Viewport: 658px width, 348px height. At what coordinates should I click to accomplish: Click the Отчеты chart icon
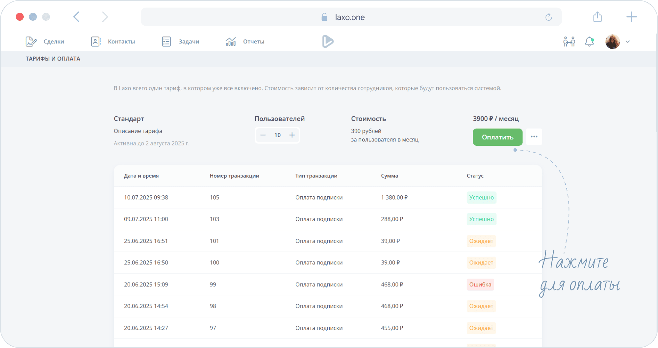(x=231, y=41)
